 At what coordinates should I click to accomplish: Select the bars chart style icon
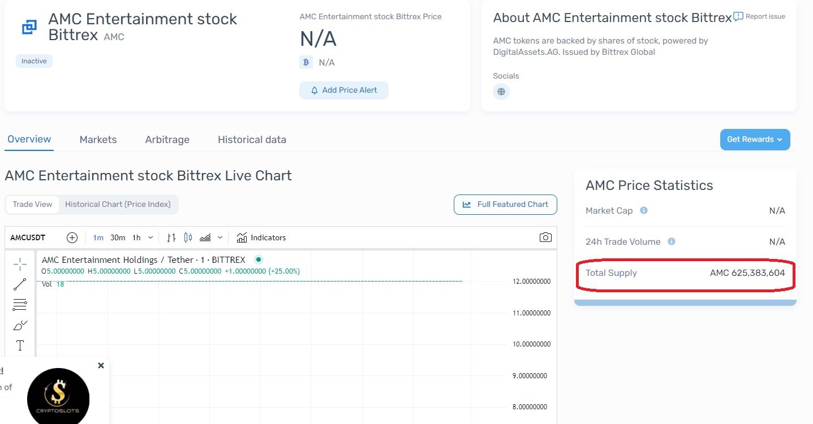tap(171, 237)
